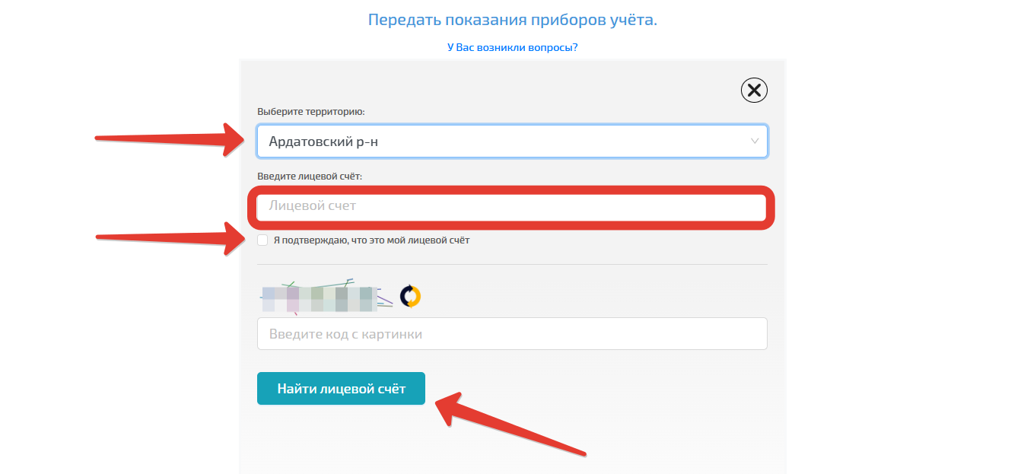
Task: Click the Найти лицевой счёт button
Action: click(341, 389)
